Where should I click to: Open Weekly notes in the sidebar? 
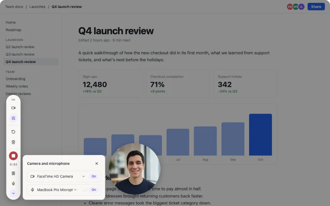17,86
